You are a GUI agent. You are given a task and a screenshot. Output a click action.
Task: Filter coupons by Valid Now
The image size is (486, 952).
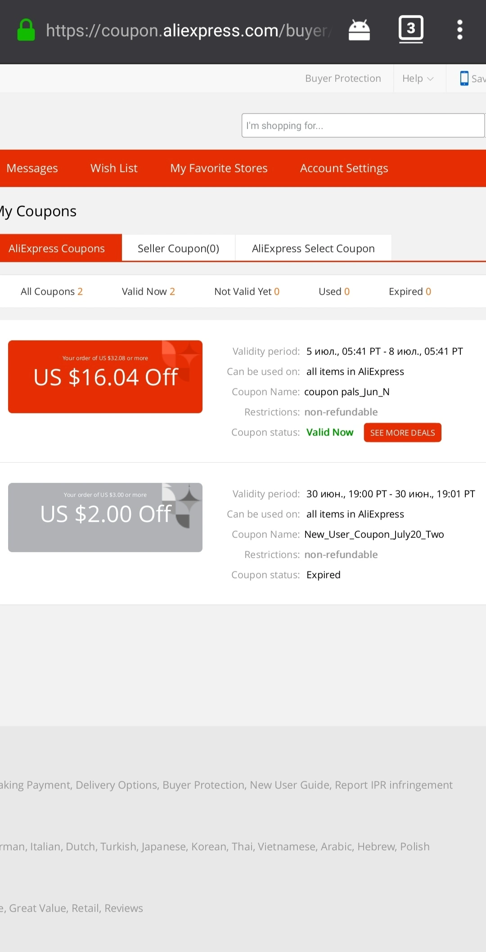148,291
